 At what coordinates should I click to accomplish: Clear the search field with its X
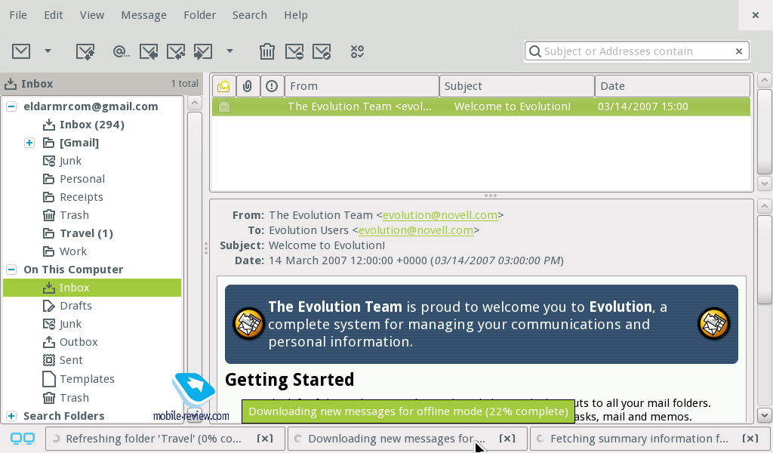coord(738,51)
